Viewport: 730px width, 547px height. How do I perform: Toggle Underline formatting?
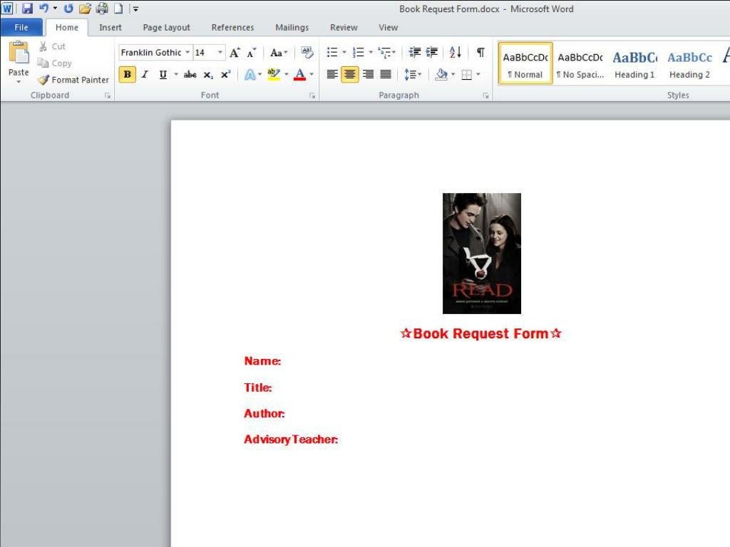pyautogui.click(x=163, y=74)
